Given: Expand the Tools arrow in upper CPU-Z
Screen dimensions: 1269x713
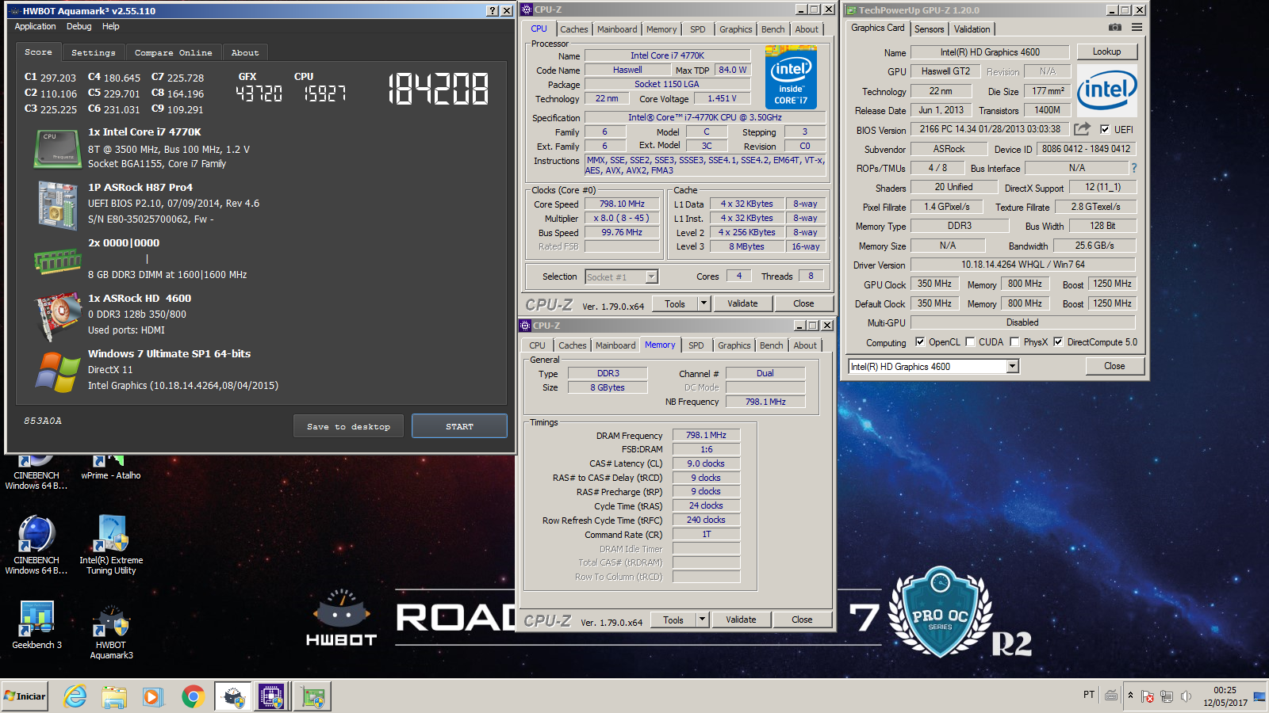Looking at the screenshot, I should point(704,303).
